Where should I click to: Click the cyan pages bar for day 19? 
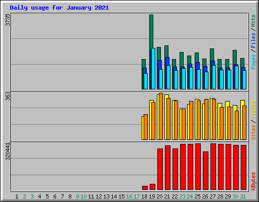pyautogui.click(x=153, y=69)
